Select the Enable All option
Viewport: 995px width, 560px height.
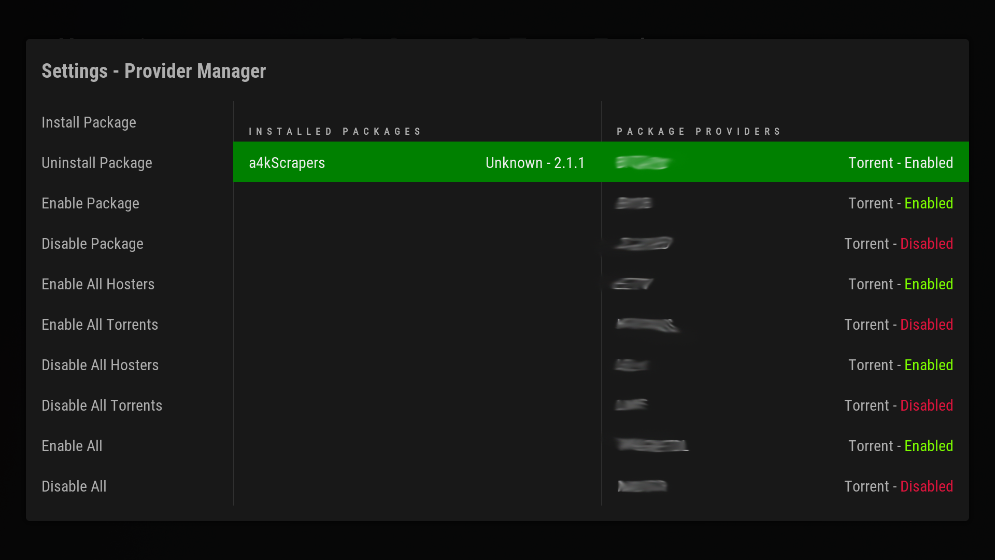tap(72, 446)
